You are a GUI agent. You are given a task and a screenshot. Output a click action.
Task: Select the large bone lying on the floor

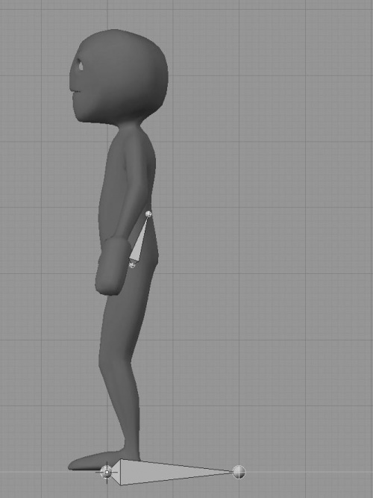[172, 473]
